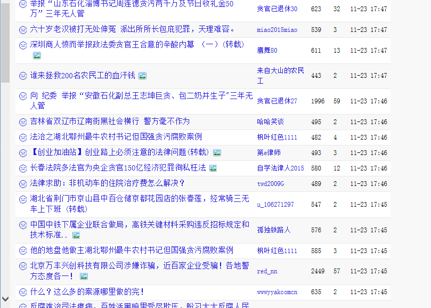Screen dimensions: 431x308
Task: Open 枫叶红色1111 profile in 他的地盘他做主 row
Action: click(x=277, y=251)
